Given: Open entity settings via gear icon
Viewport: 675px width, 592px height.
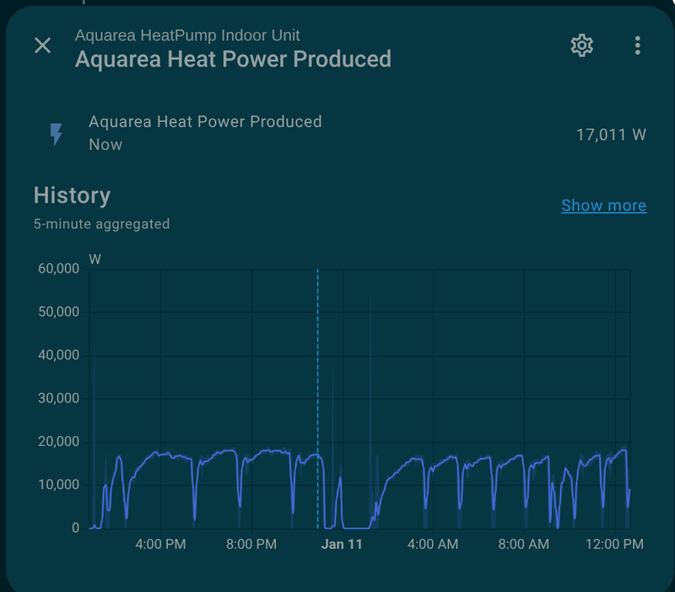Looking at the screenshot, I should coord(581,46).
